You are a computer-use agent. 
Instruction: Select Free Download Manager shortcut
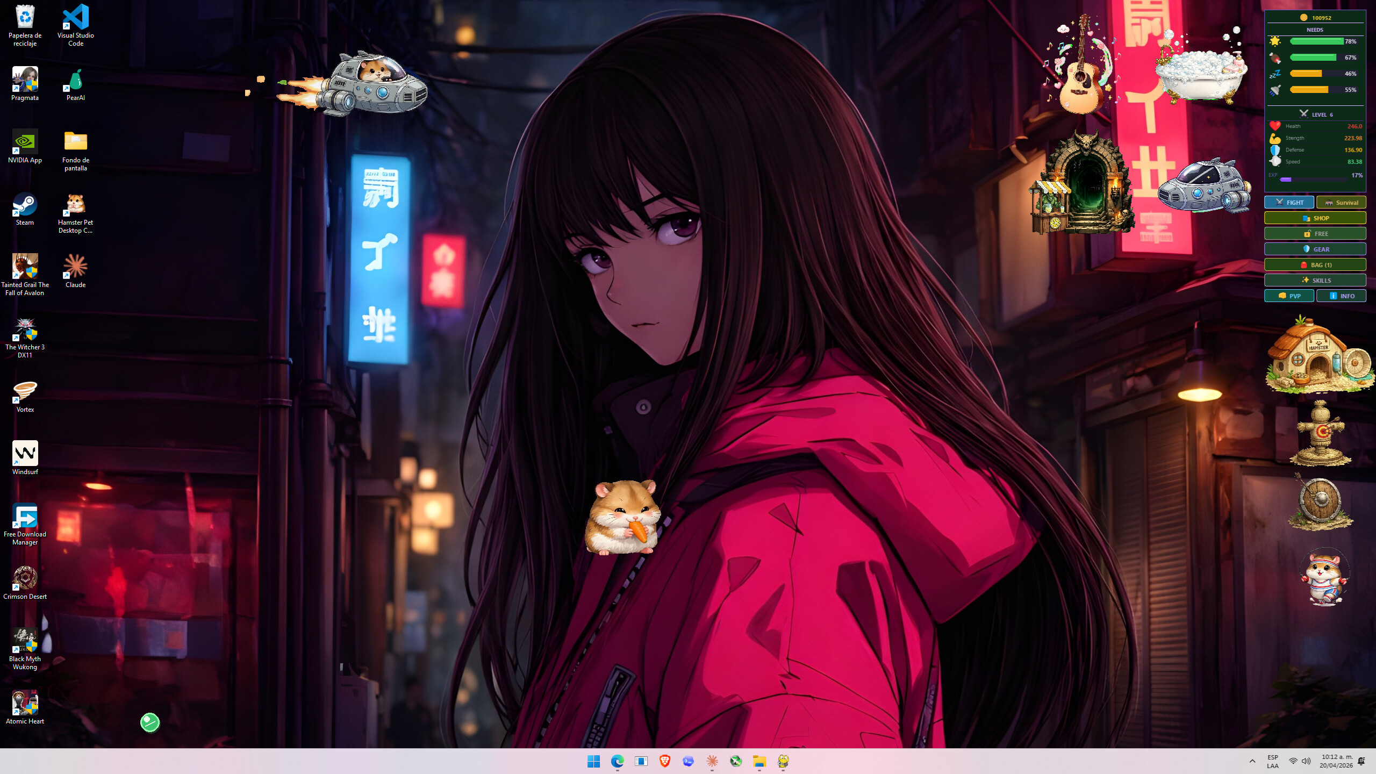[25, 524]
